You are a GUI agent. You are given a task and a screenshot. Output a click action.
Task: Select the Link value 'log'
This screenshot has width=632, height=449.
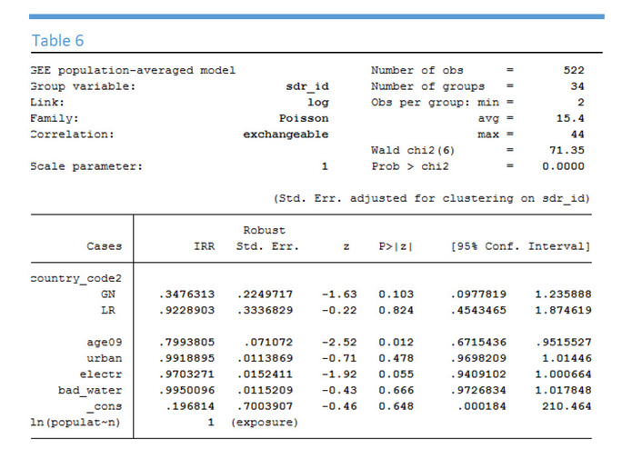coord(318,103)
